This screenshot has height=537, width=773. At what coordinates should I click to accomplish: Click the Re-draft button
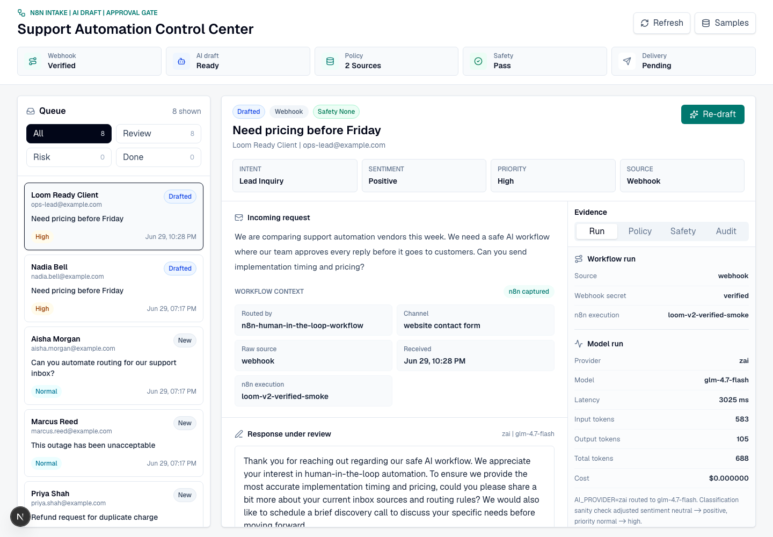point(713,114)
